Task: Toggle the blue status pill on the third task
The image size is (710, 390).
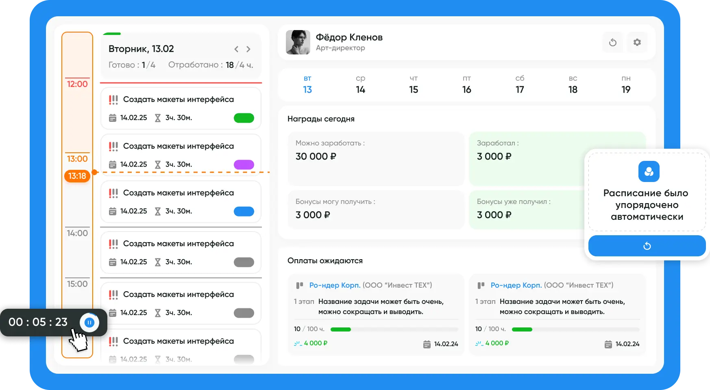Action: point(244,211)
